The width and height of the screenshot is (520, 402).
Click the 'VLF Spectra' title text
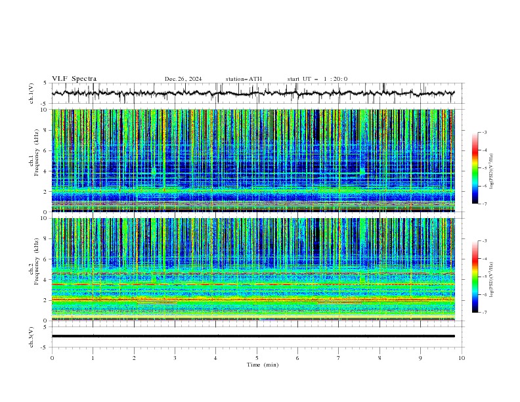pyautogui.click(x=74, y=79)
